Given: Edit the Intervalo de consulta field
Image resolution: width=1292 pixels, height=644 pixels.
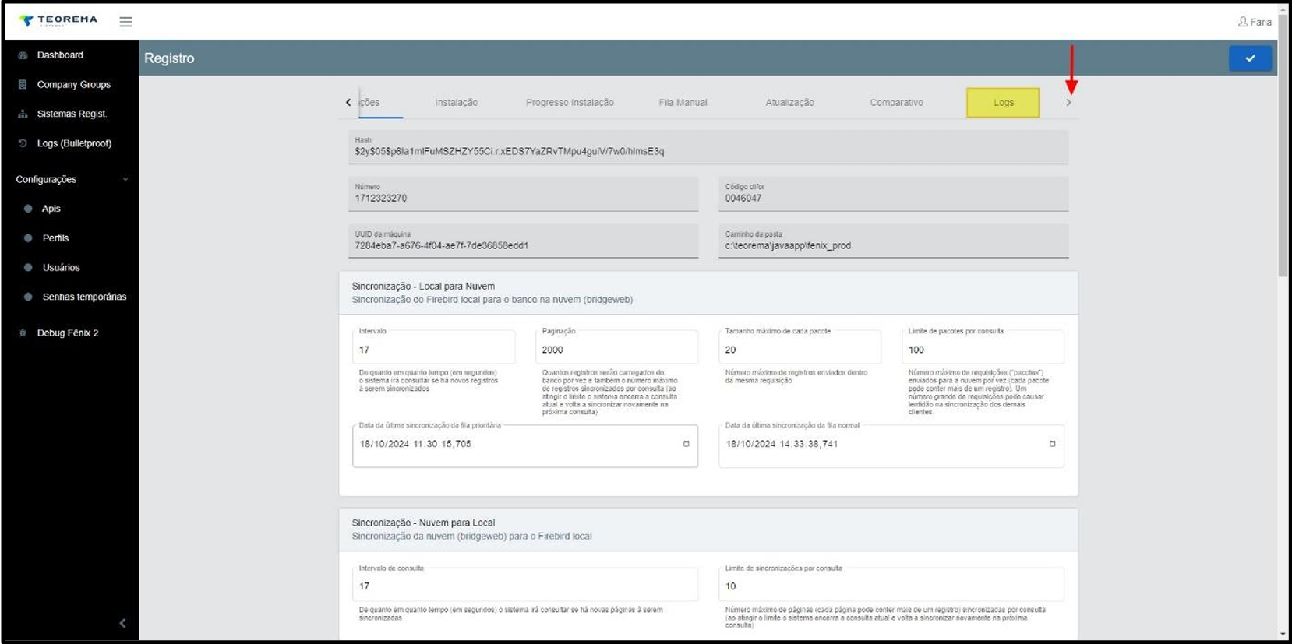Looking at the screenshot, I should [x=524, y=585].
